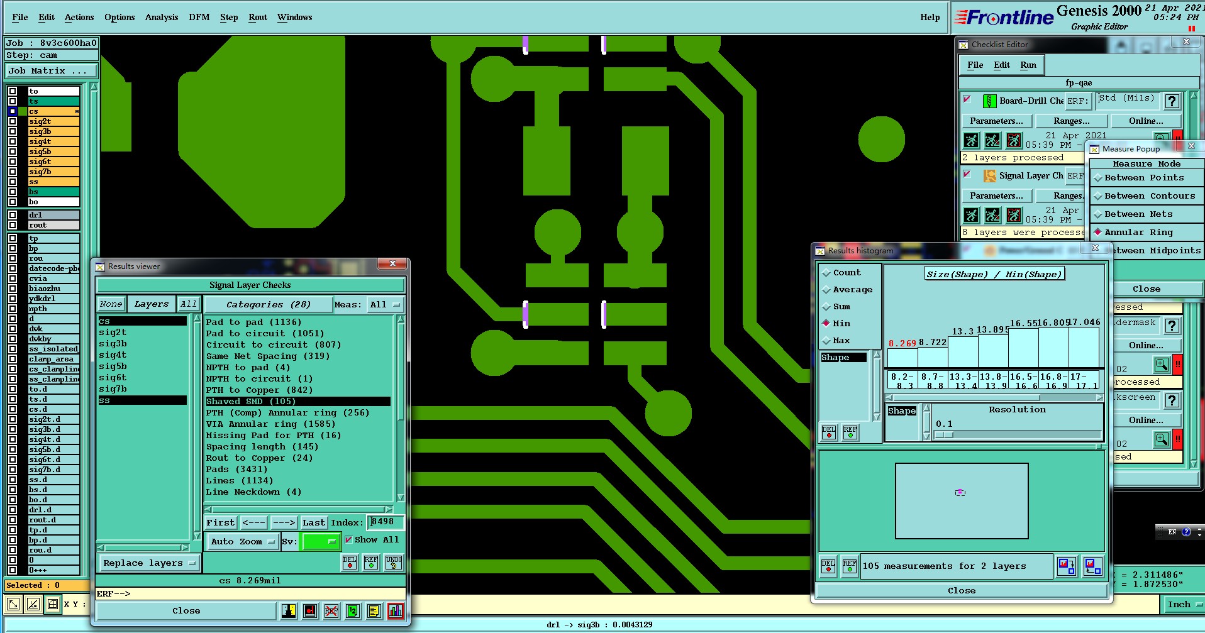Click the red-dot screen icon in Results viewer
This screenshot has width=1205, height=633.
click(310, 610)
